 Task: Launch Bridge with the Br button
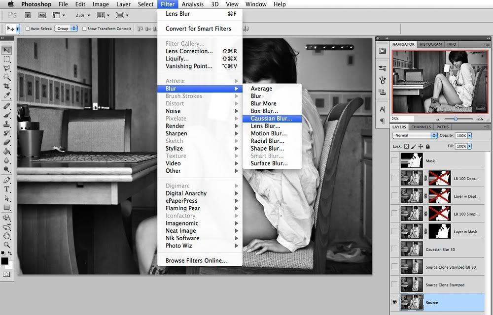pyautogui.click(x=28, y=15)
